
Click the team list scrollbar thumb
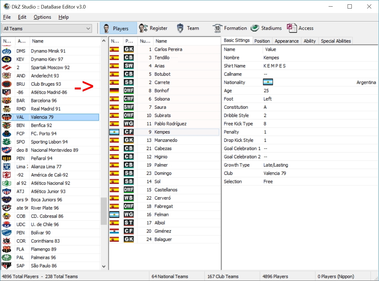click(x=104, y=211)
